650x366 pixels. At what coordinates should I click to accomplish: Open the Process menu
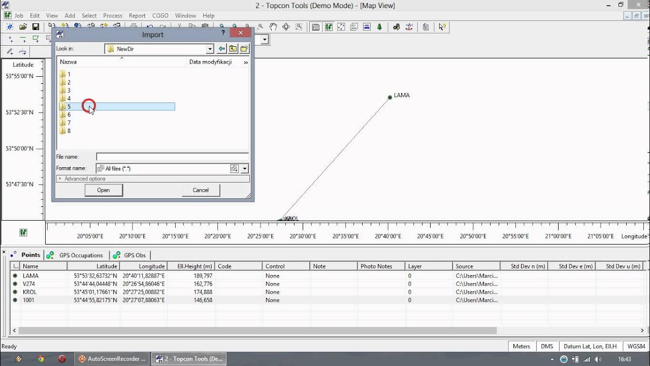(x=113, y=16)
